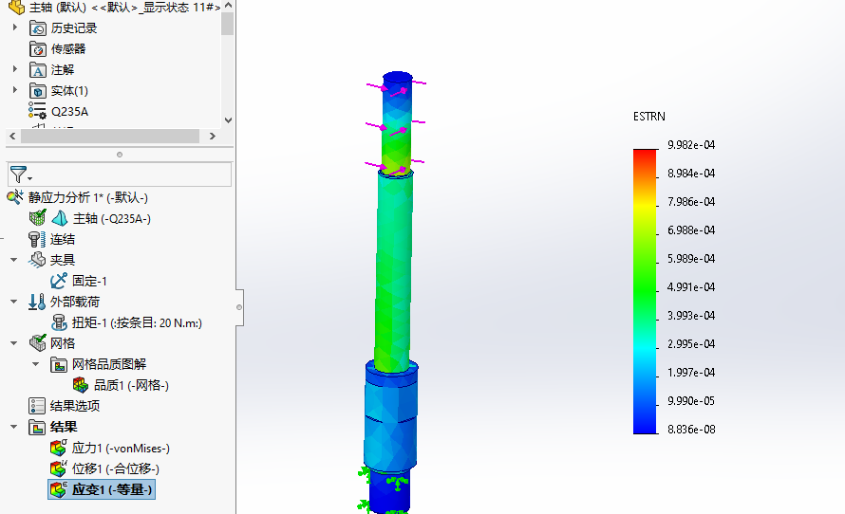The width and height of the screenshot is (845, 514).
Task: Click the 主轴 (-Q235A-) part icon
Action: click(x=59, y=218)
